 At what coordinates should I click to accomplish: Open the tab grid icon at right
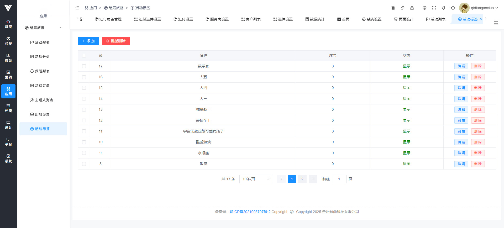tap(496, 23)
